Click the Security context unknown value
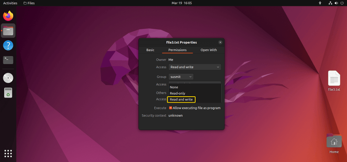 (175, 116)
